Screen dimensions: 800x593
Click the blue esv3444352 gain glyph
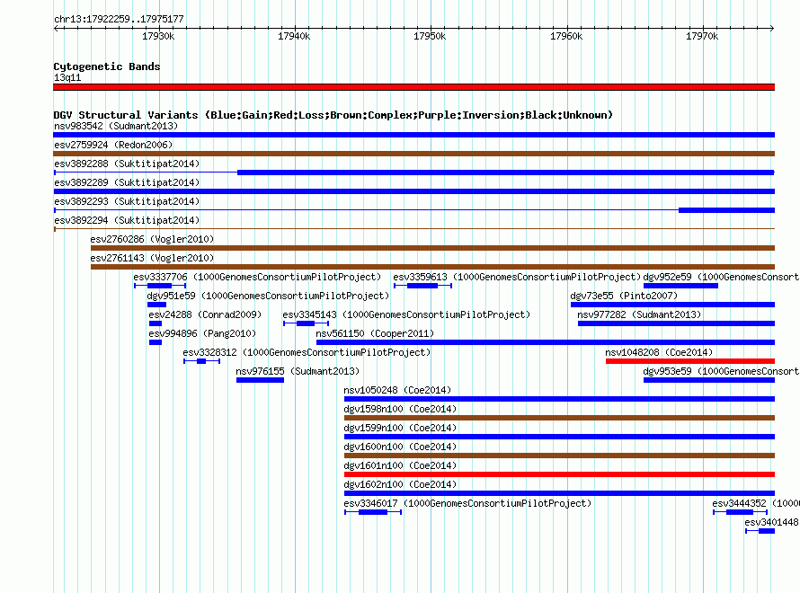coord(741,512)
